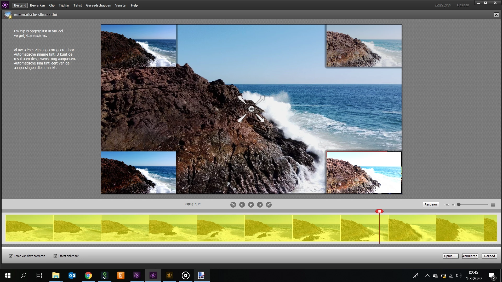Click the Renderen button
Screen dimensions: 502x282
(430, 204)
